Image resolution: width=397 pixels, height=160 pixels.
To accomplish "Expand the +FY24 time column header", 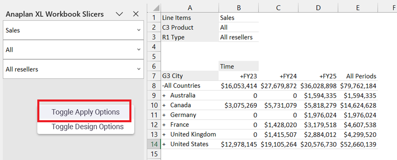I will pyautogui.click(x=288, y=76).
